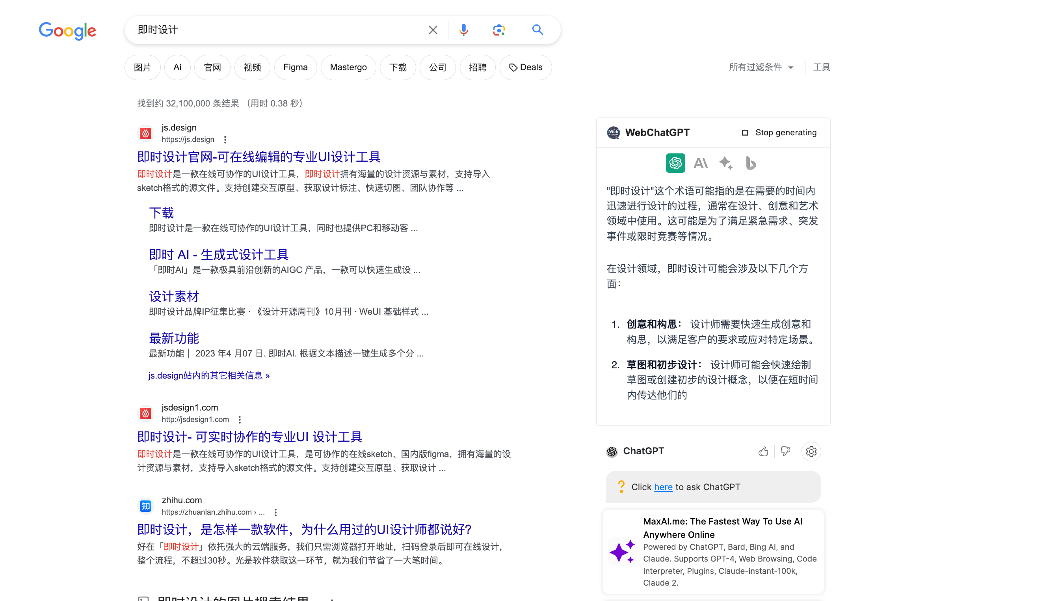Expand the 所有过滤条件 dropdown
Screen dimensions: 1060x601
tap(761, 67)
